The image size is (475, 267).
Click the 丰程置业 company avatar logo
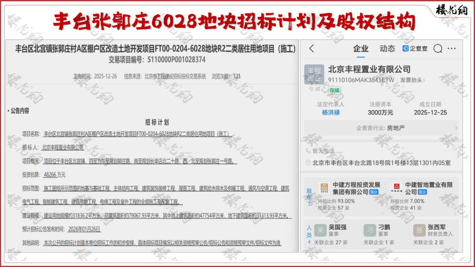314,74
